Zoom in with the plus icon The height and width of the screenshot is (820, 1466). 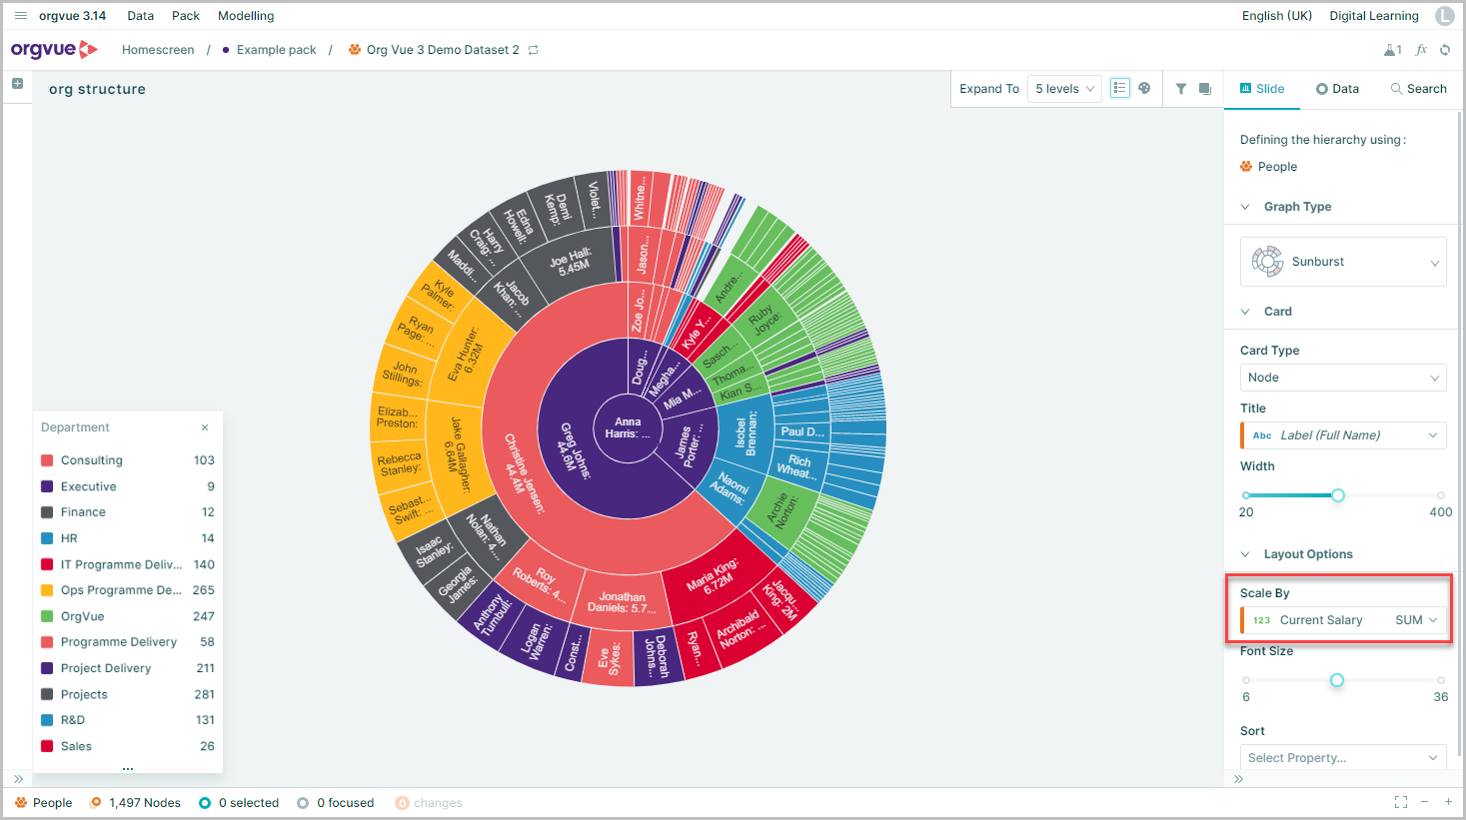click(x=1448, y=802)
